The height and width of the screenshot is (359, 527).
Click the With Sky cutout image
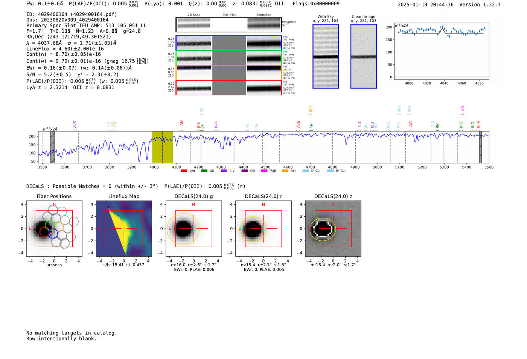pos(326,56)
